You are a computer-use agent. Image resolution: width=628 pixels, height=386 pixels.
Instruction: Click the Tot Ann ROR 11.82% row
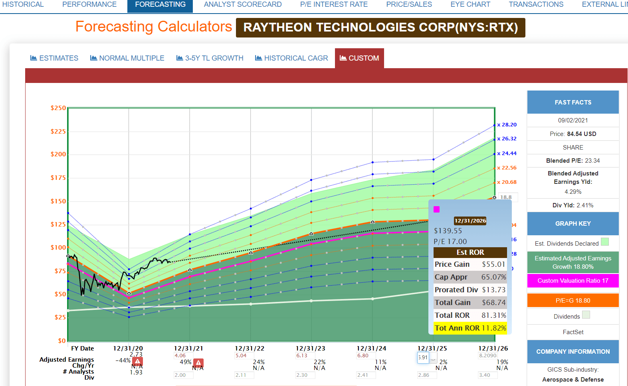(x=470, y=328)
